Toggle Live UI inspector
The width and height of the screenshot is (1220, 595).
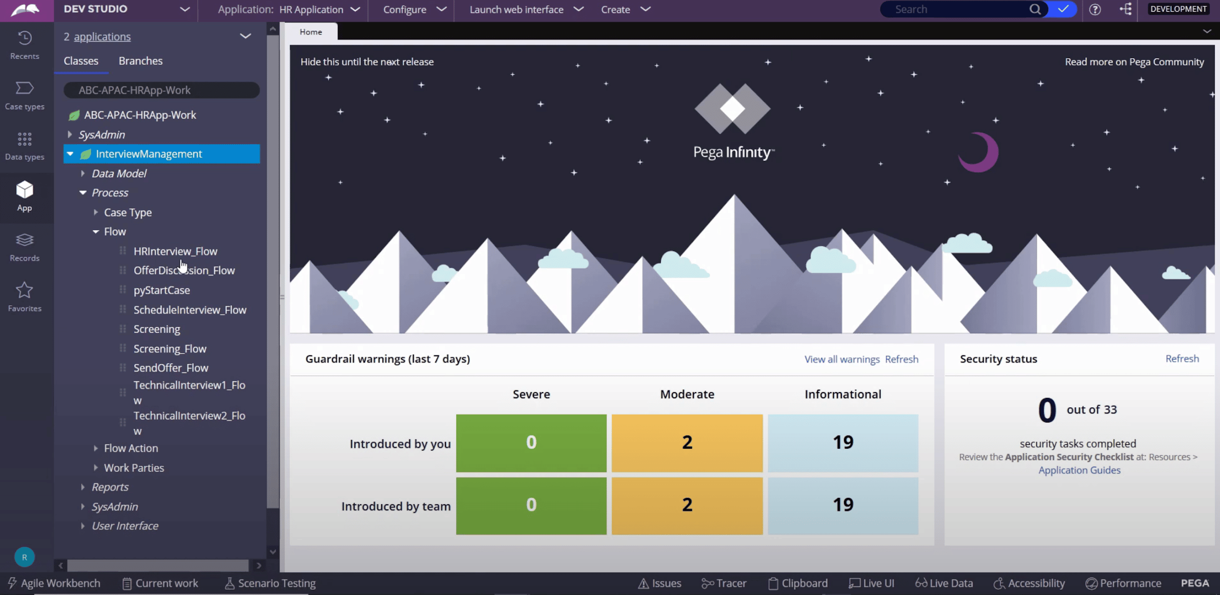coord(871,583)
